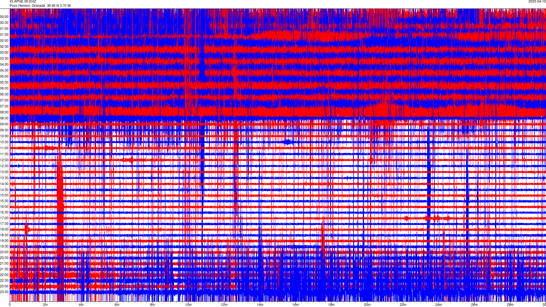
Task: Click the 11:00 time row label
Action: pyautogui.click(x=4, y=148)
